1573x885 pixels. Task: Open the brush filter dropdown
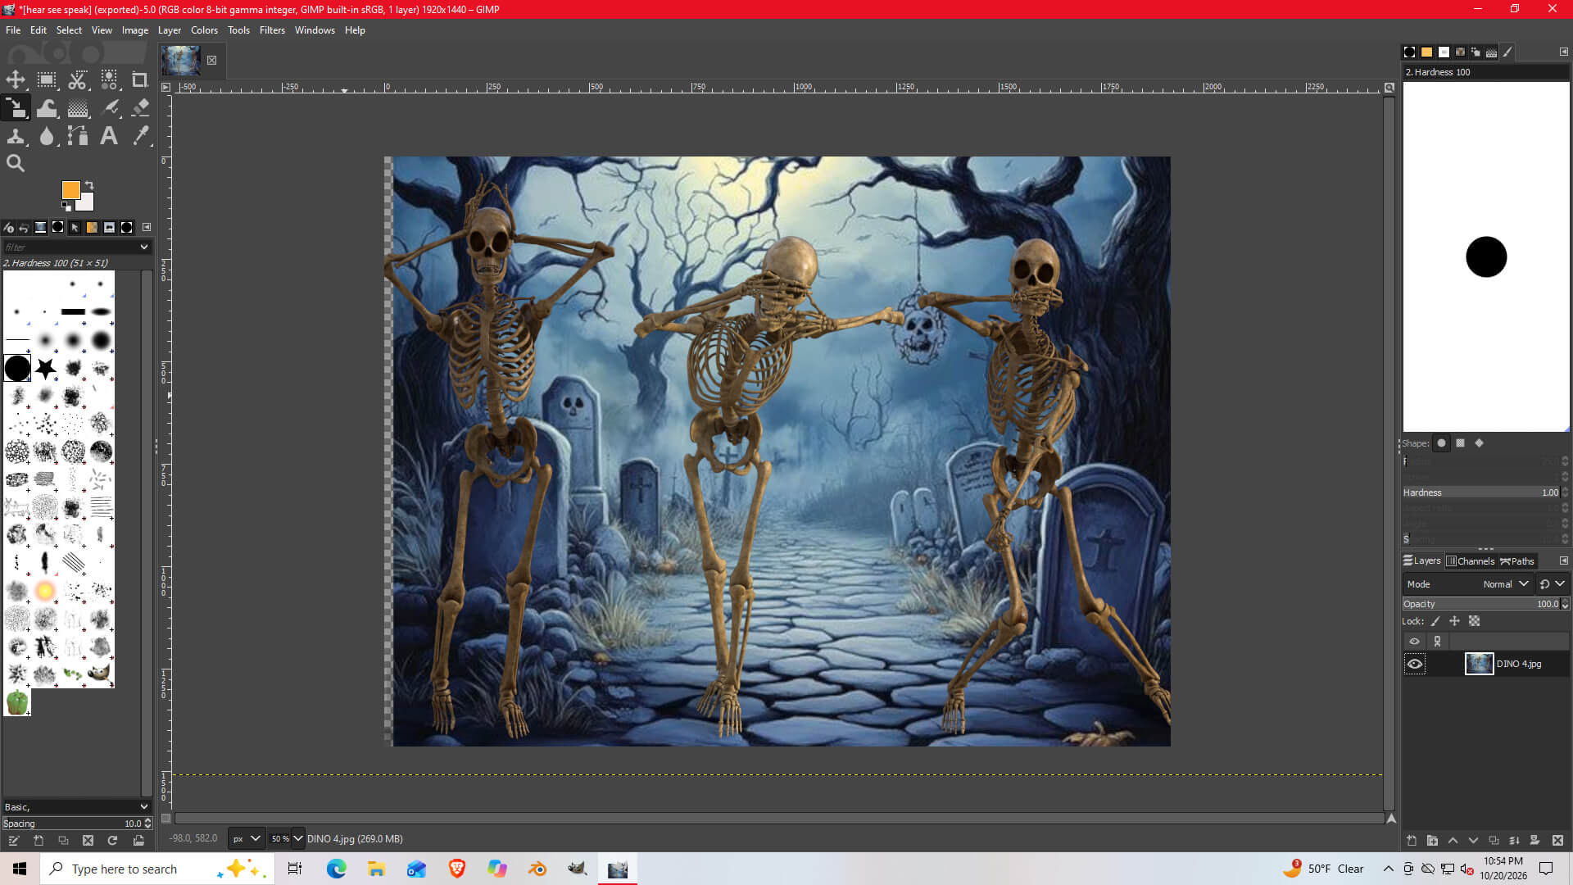click(x=144, y=247)
